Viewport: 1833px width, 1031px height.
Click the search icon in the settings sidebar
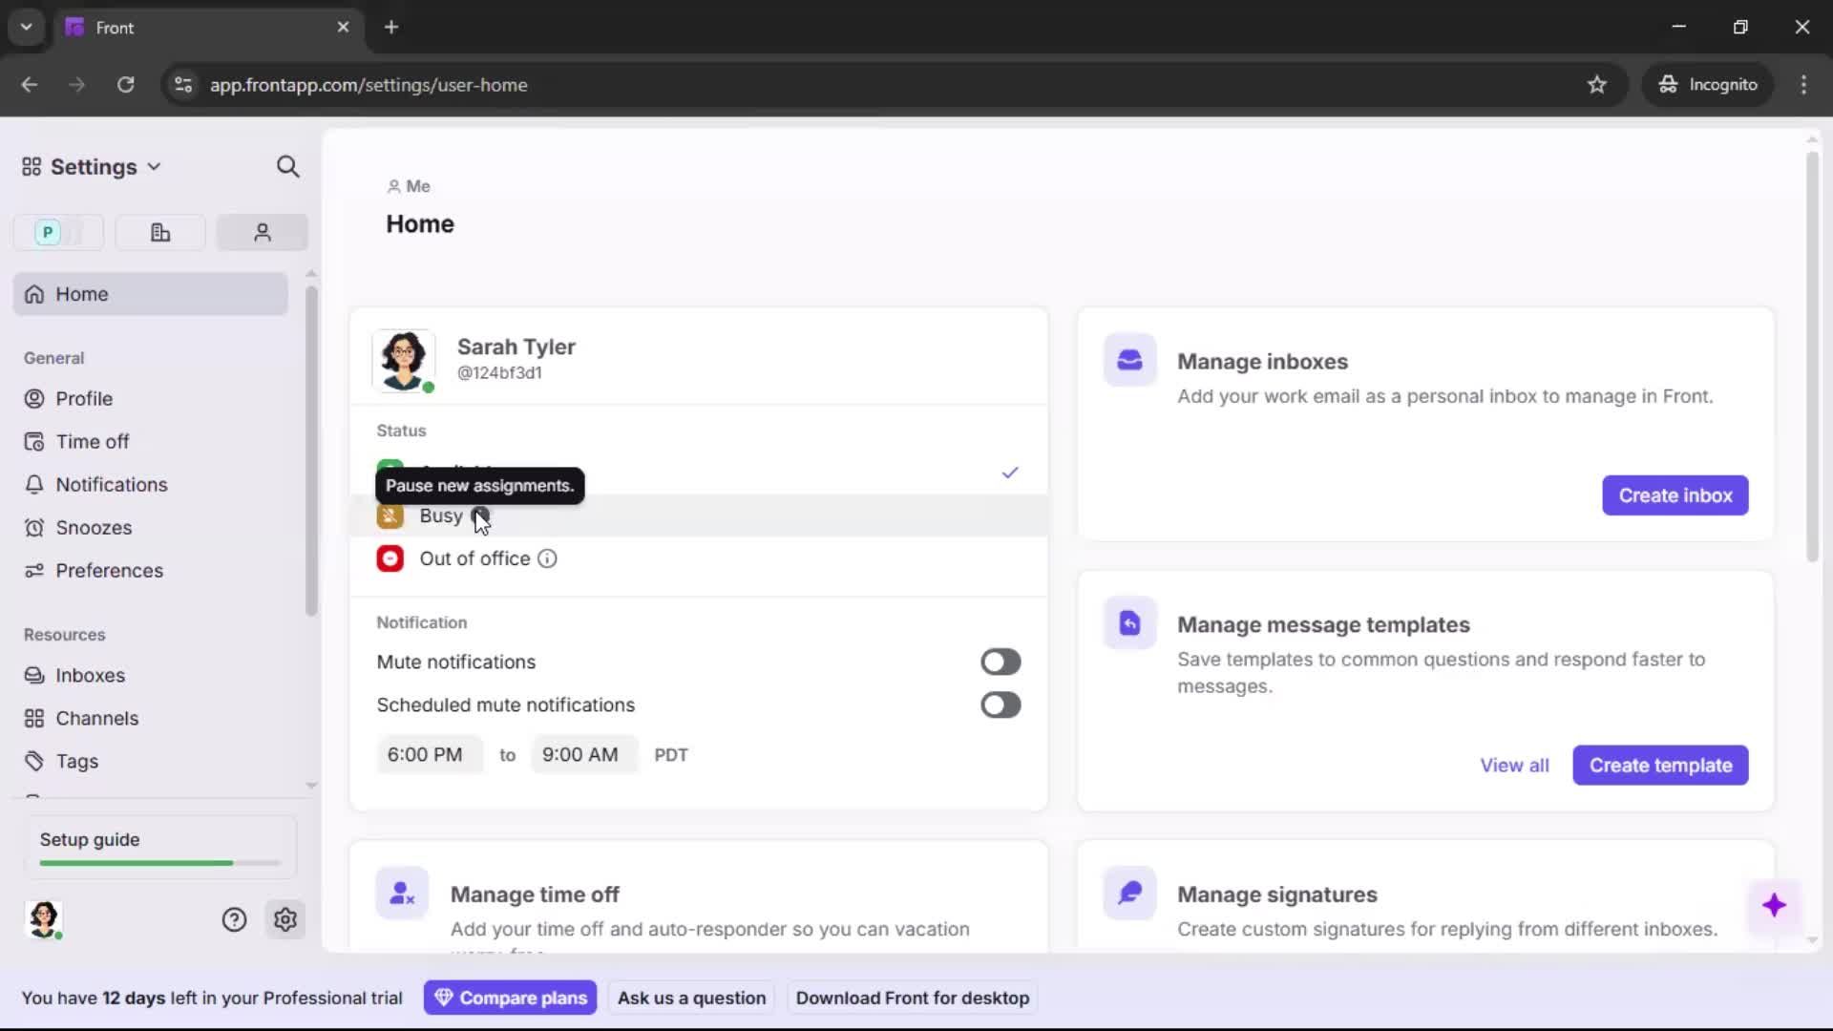[x=287, y=166]
